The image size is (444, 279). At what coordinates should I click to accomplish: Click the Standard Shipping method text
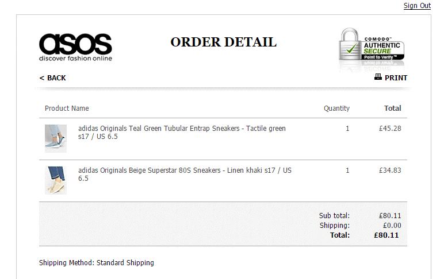(x=125, y=263)
